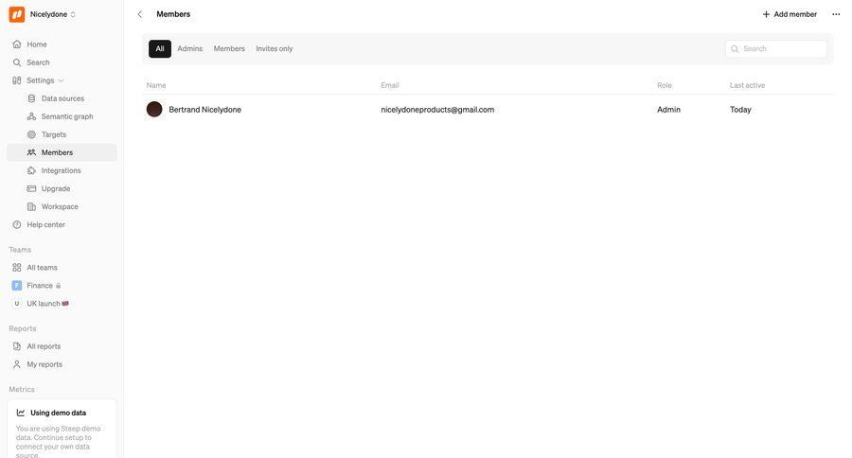The width and height of the screenshot is (852, 458).
Task: Click nicelydoneproducts@gmail.com email cell
Action: (437, 109)
